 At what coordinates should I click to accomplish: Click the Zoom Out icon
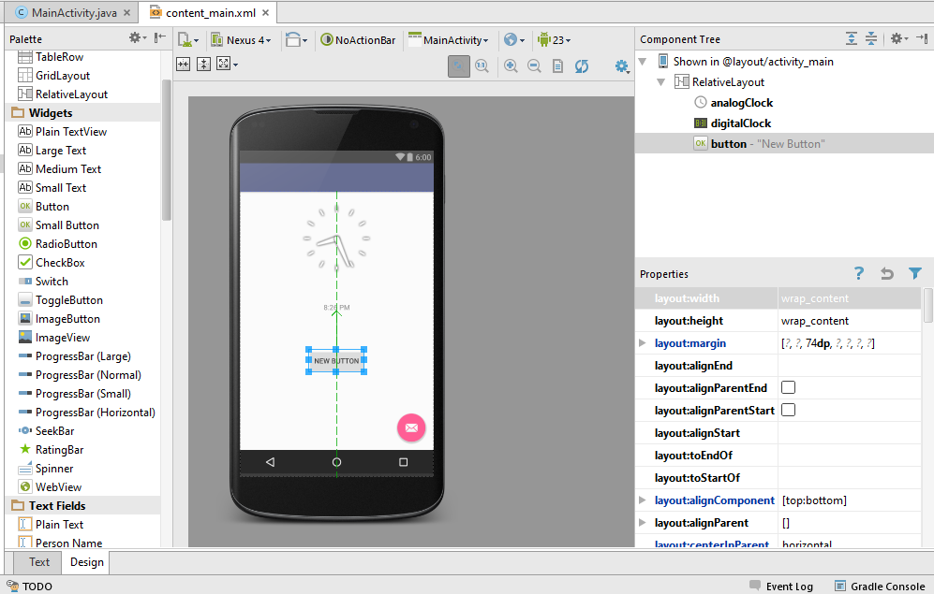534,66
